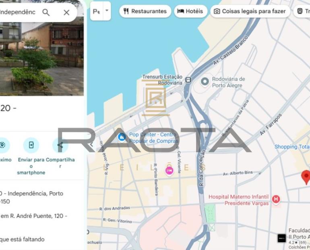310x250 pixels.
Task: Click the Faculdade listing thumbnail icon
Action: pos(281,238)
